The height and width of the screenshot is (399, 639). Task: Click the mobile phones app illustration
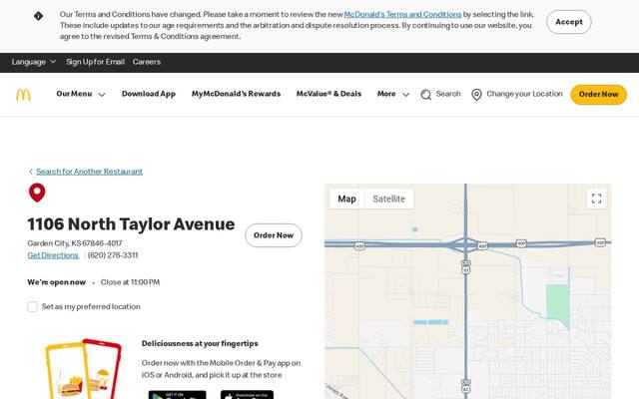(x=83, y=368)
